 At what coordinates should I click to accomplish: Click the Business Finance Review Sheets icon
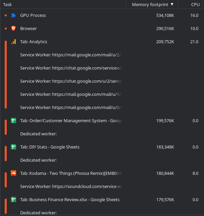13,200
